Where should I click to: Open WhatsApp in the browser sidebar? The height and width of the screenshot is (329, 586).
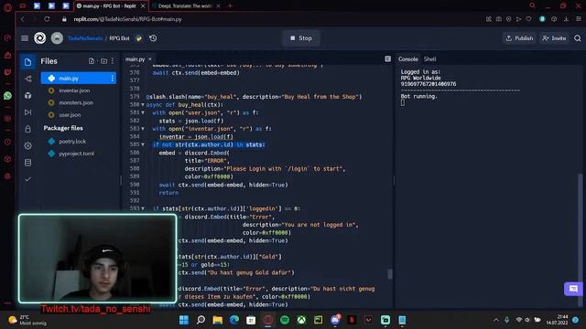point(7,96)
